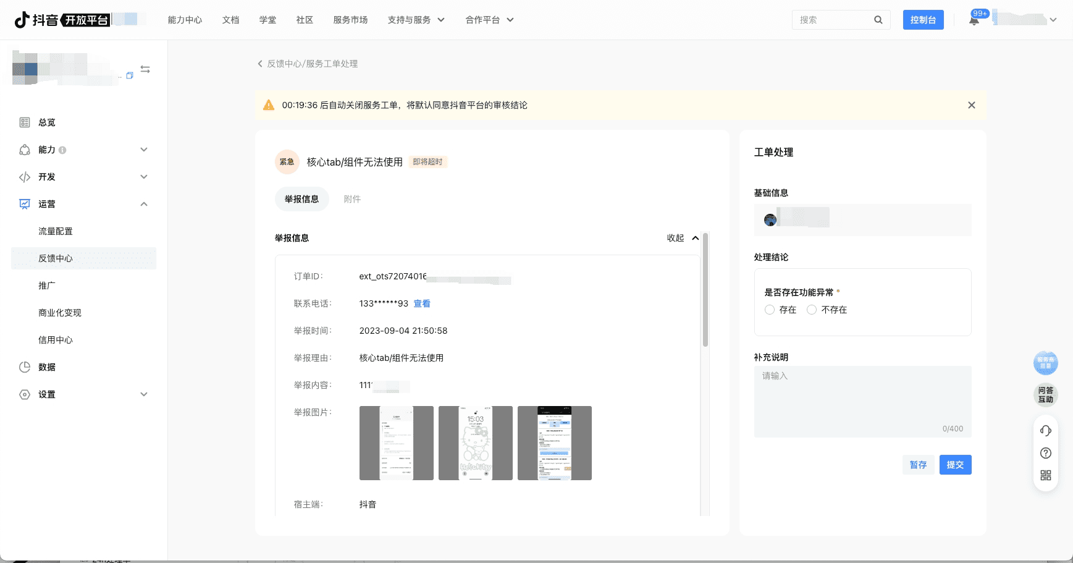Expand the 能力 sidebar section
This screenshot has width=1073, height=563.
click(144, 150)
